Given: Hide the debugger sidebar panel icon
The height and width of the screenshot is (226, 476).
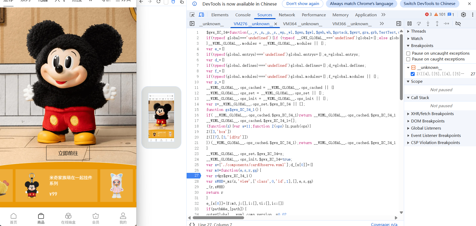Looking at the screenshot, I should [x=399, y=24].
